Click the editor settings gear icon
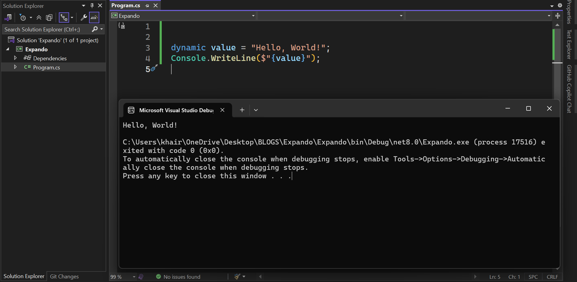Viewport: 577px width, 282px height. click(x=560, y=5)
